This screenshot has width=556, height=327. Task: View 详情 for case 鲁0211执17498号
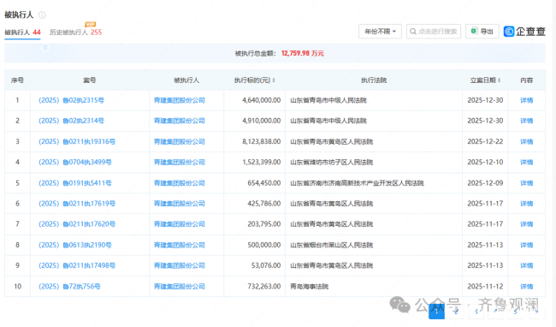coord(527,265)
